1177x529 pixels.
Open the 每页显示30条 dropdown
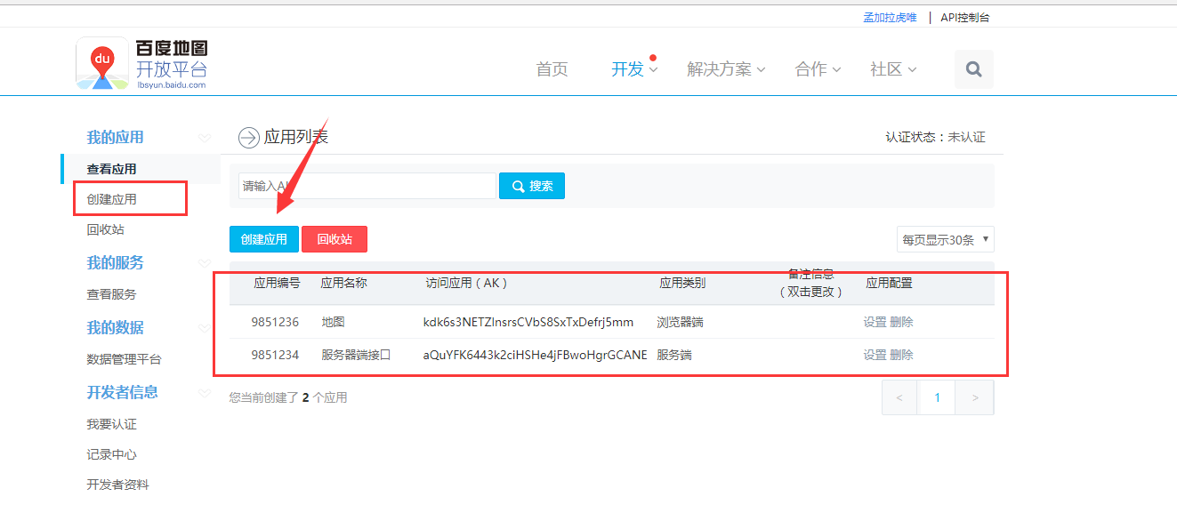point(946,239)
